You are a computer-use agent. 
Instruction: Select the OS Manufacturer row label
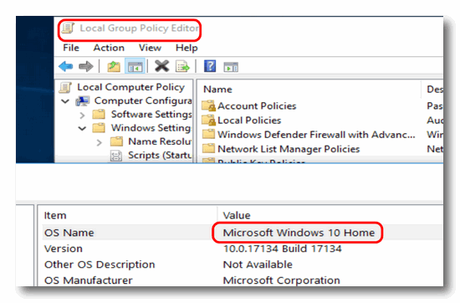tap(89, 280)
